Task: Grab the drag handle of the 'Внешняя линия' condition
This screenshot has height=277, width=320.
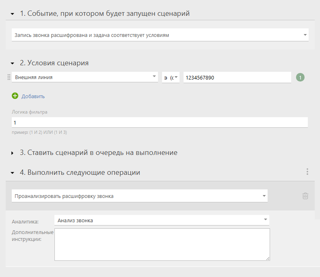Action: click(x=9, y=77)
